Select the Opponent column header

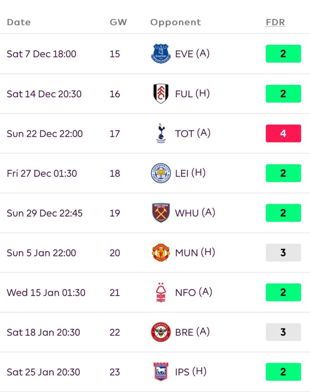(x=175, y=22)
